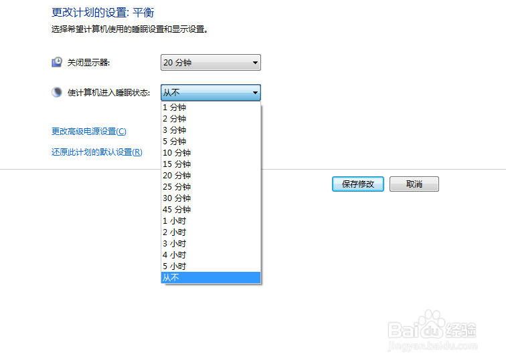Viewport: 506px width, 364px height.
Task: Choose 5 小时 sleep option
Action: (211, 266)
